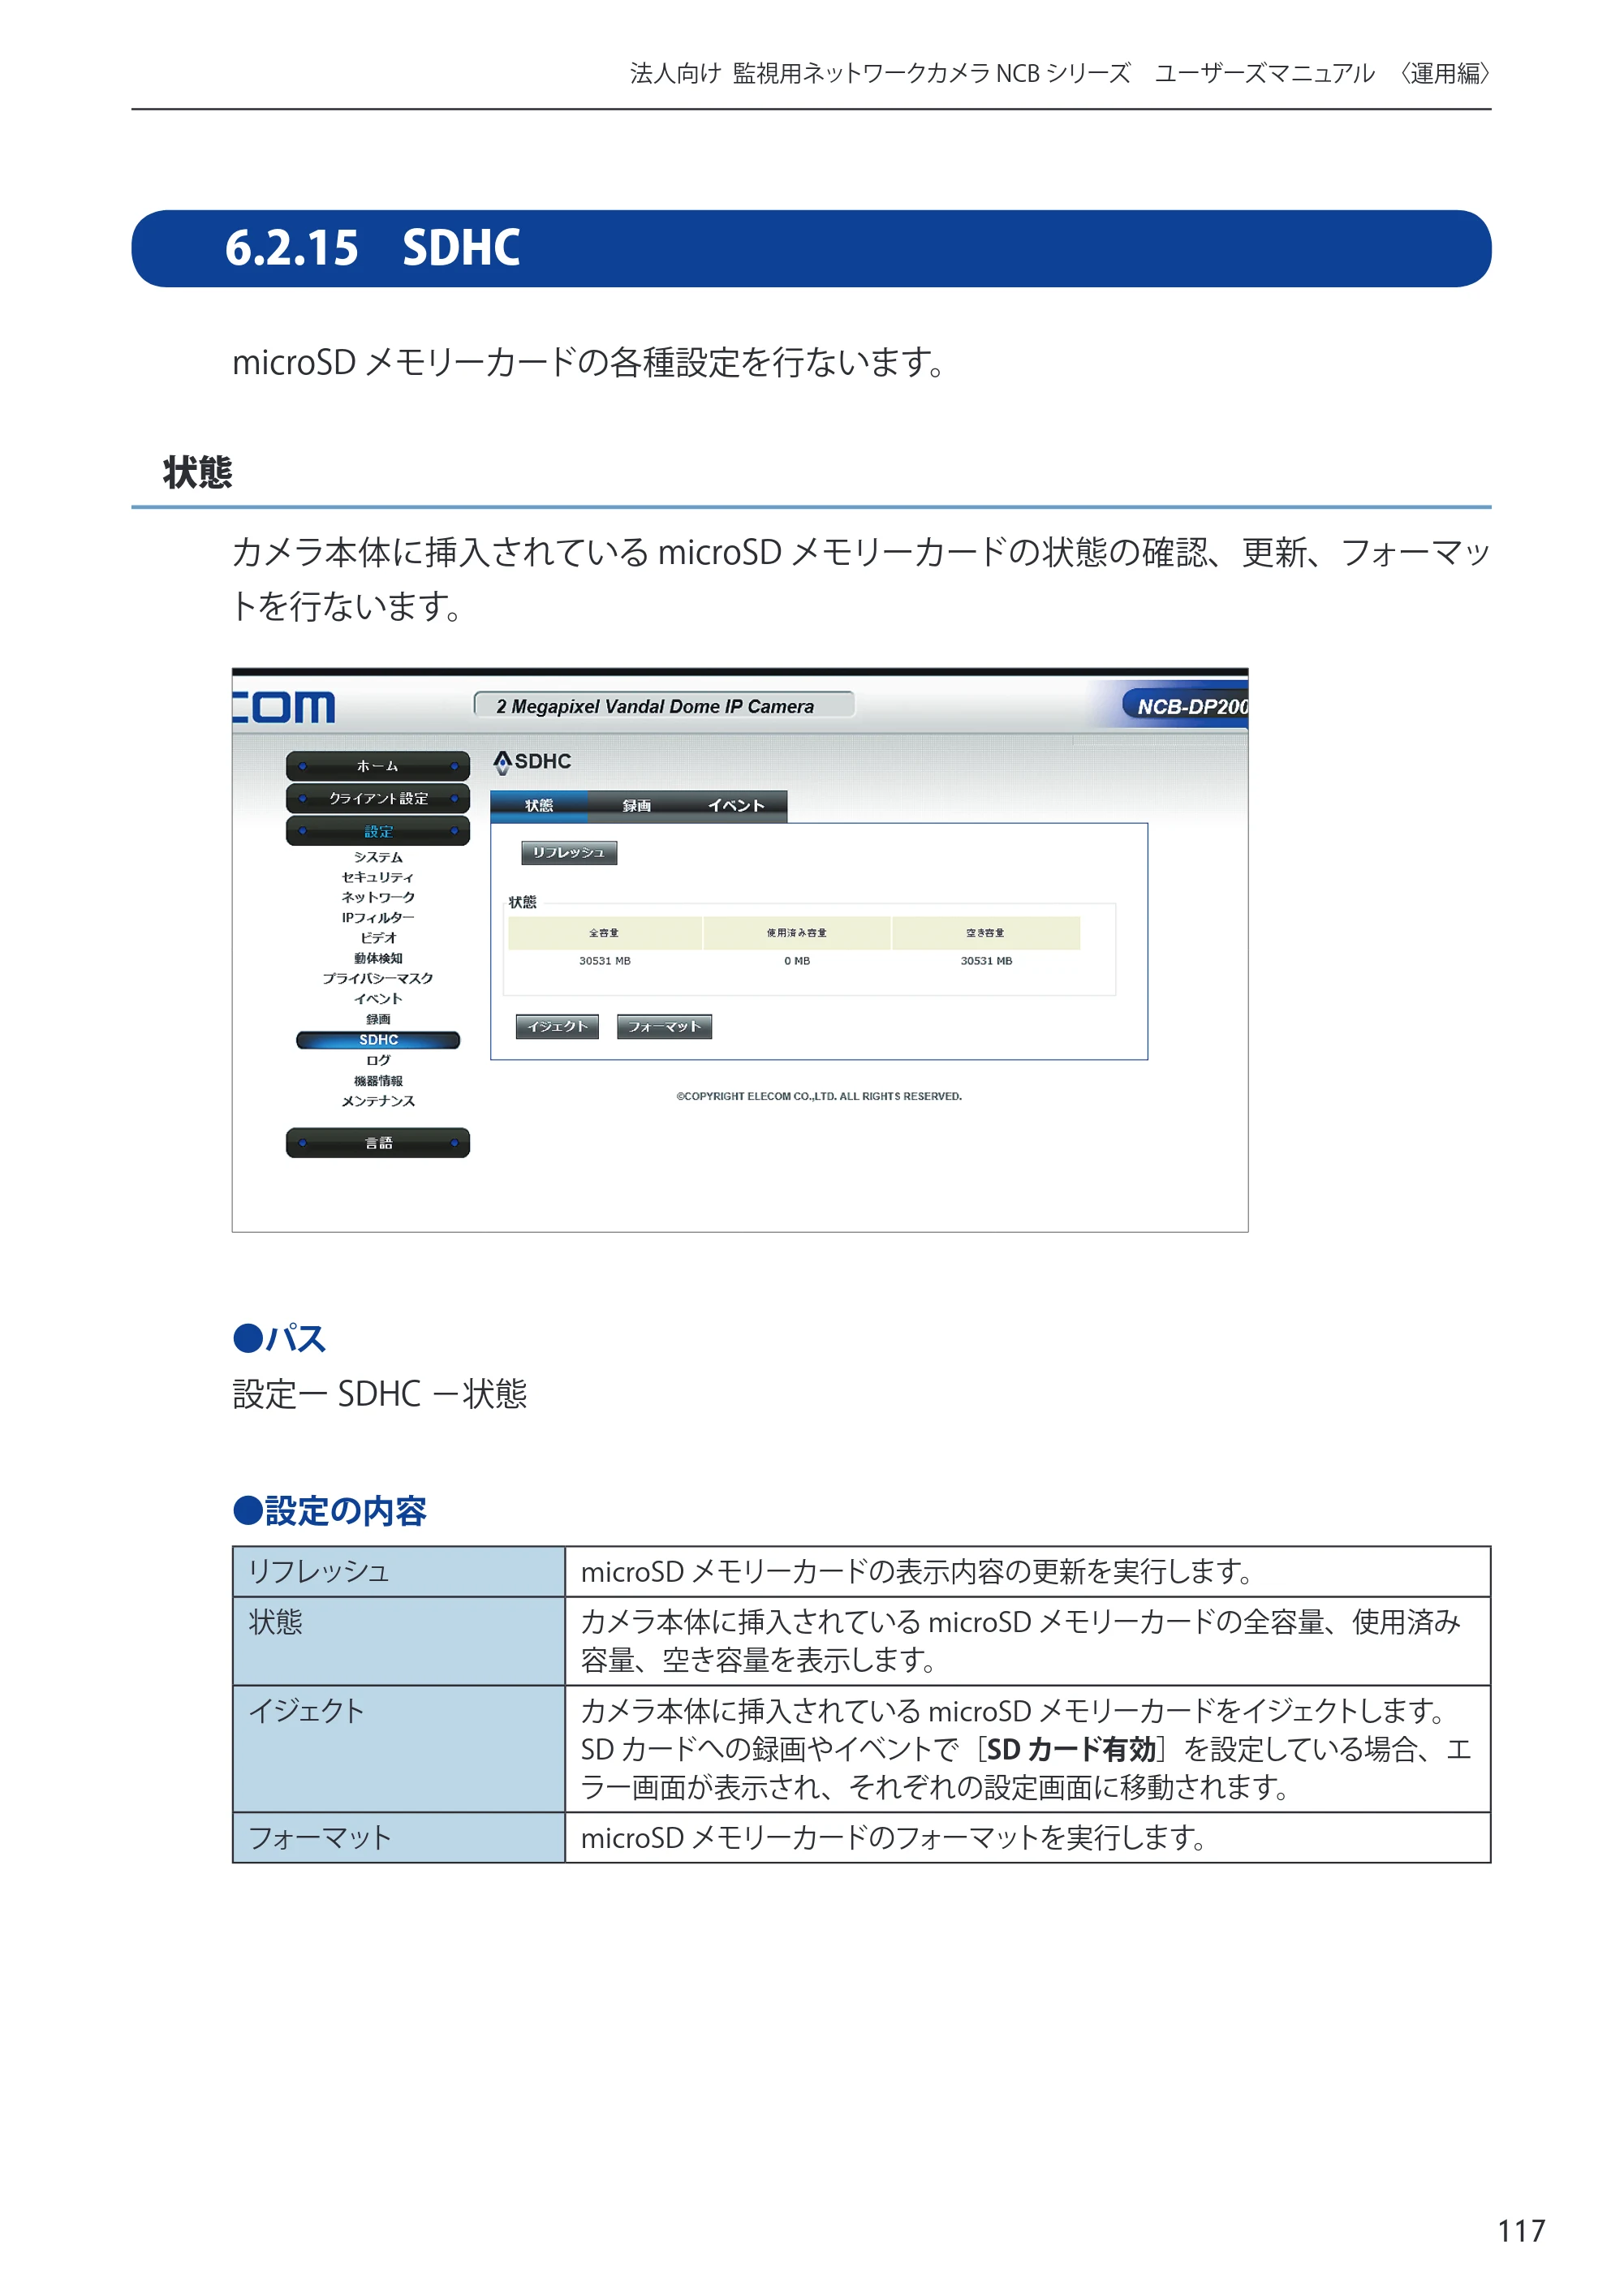Open the 設定 menu button

click(x=378, y=831)
